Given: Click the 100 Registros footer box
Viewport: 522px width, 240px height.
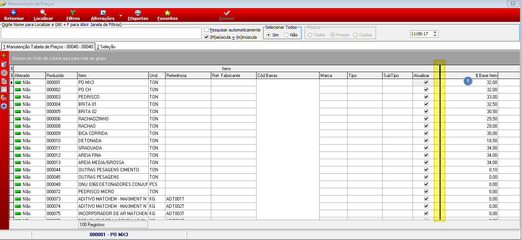Looking at the screenshot, I should coord(113,225).
